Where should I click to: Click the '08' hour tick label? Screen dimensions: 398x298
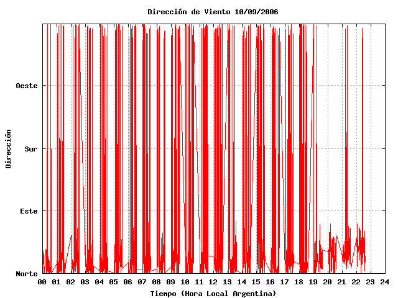point(156,282)
